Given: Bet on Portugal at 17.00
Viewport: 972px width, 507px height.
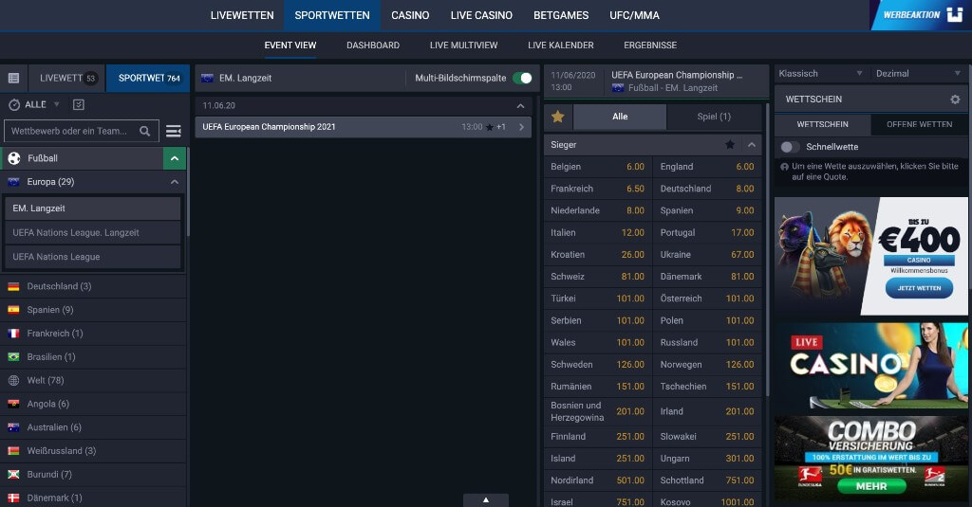Looking at the screenshot, I should point(706,233).
